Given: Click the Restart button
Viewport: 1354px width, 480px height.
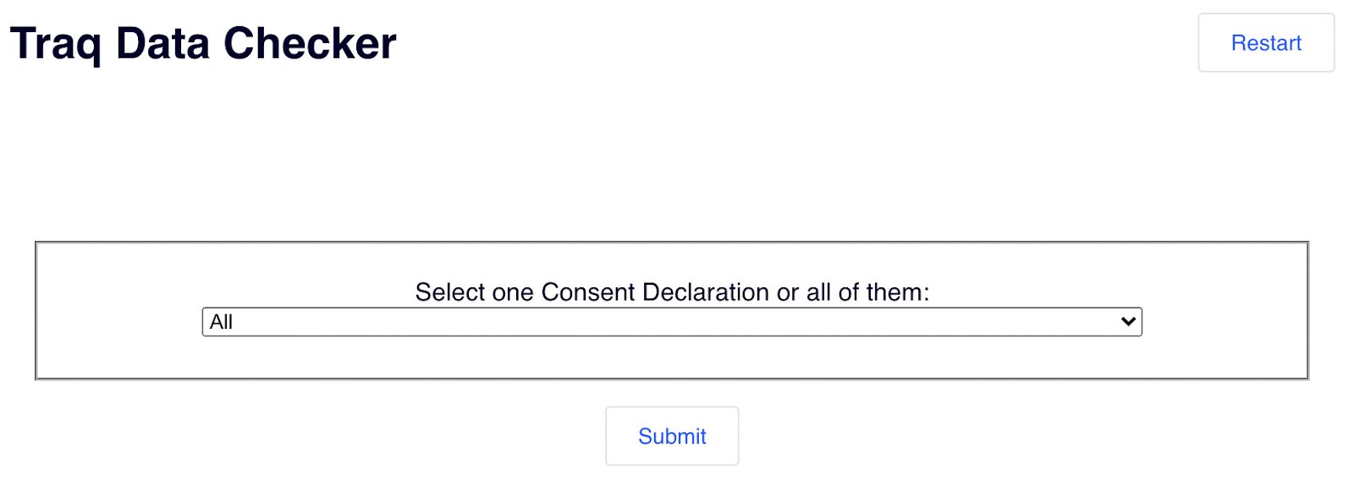Looking at the screenshot, I should 1265,43.
